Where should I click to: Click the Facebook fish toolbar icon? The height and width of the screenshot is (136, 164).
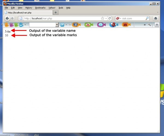click(x=76, y=25)
